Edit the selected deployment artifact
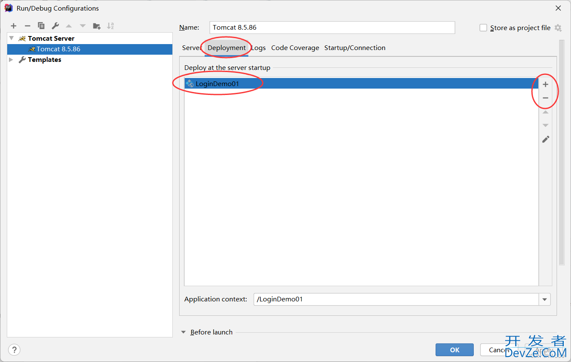Image resolution: width=571 pixels, height=362 pixels. (546, 139)
